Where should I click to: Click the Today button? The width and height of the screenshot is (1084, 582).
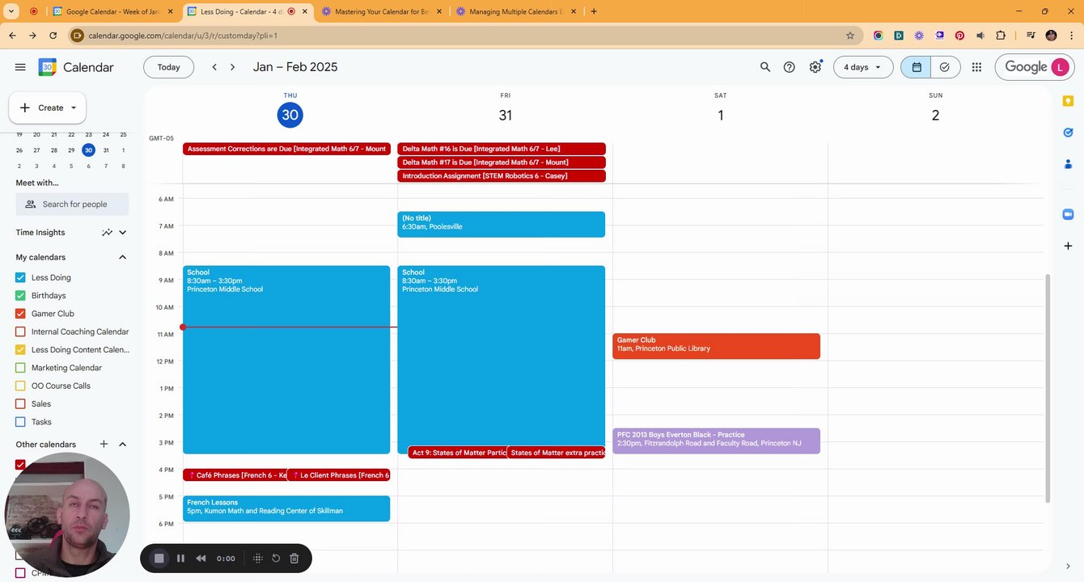tap(169, 67)
